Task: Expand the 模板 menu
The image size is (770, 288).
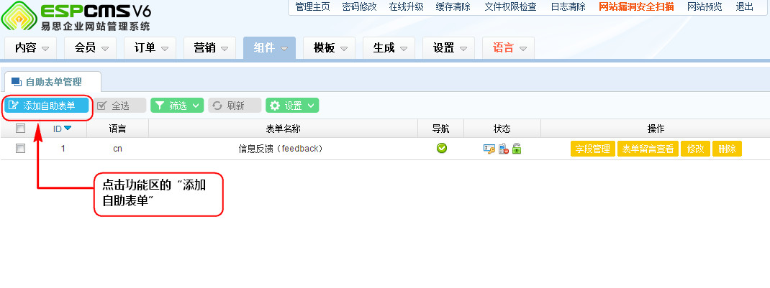Action: tap(330, 48)
